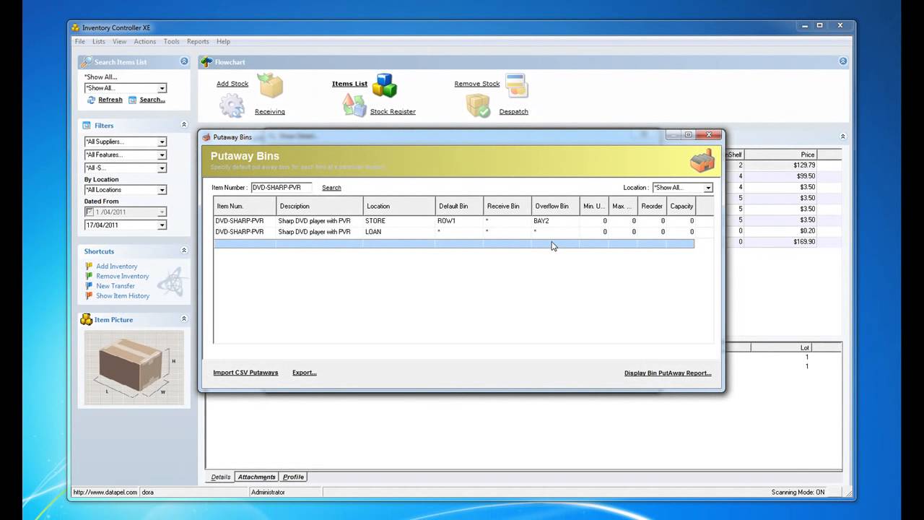Click the Search... link in Search panel
The image size is (924, 520).
coord(152,100)
